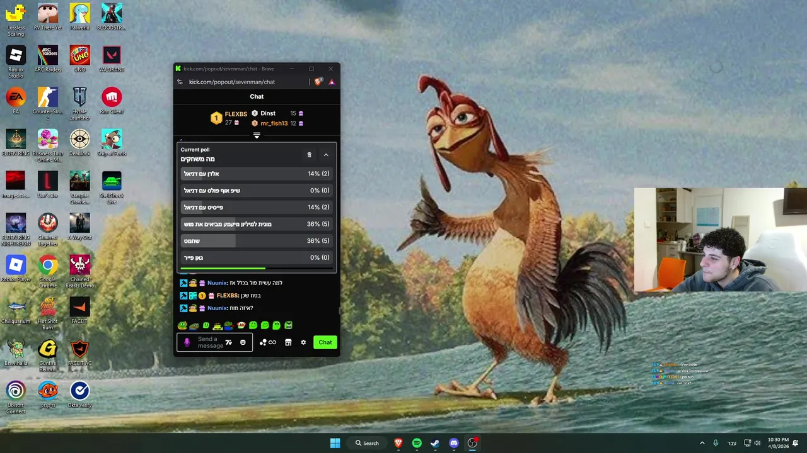Open Brave Shields icon in address bar
Viewport: 807px width, 453px height.
pyautogui.click(x=318, y=82)
